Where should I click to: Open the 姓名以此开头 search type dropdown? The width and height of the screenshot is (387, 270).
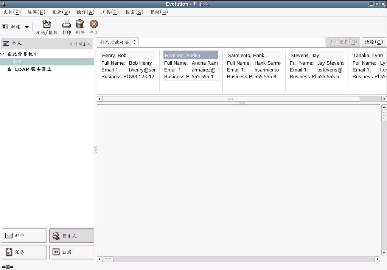(118, 42)
